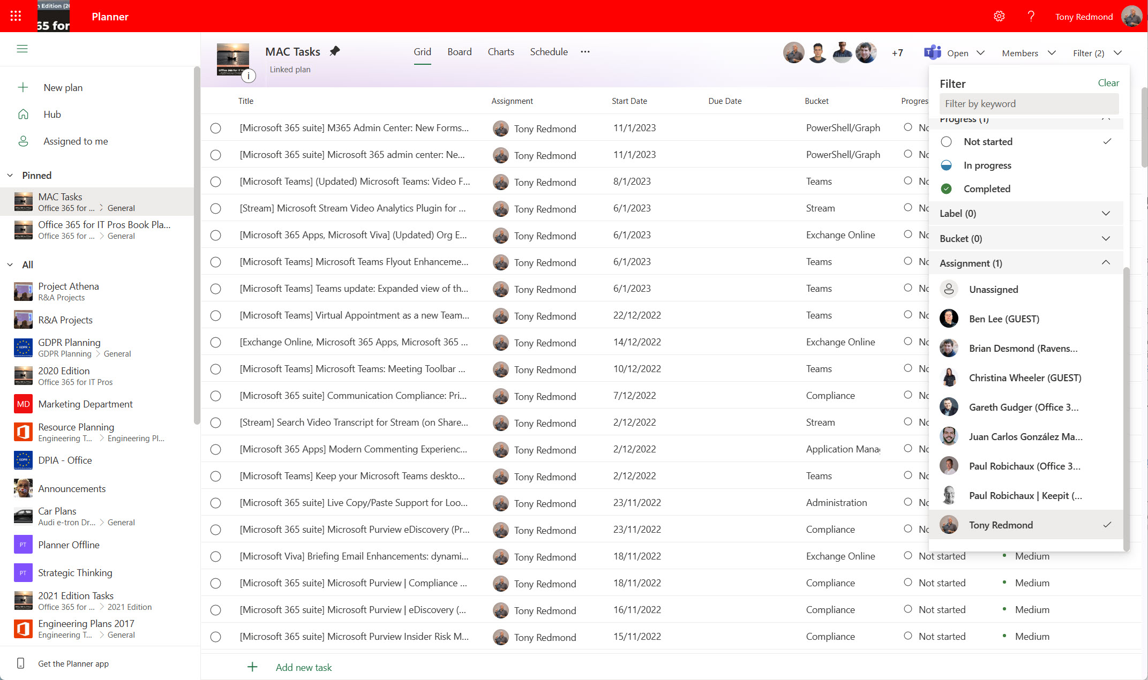Viewport: 1148px width, 680px height.
Task: Click more options ellipsis next to Schedule
Action: [585, 51]
